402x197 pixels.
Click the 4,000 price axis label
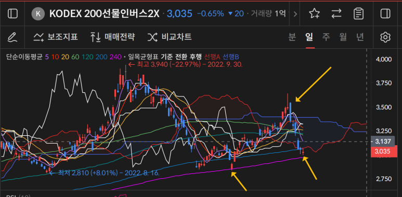click(383, 59)
